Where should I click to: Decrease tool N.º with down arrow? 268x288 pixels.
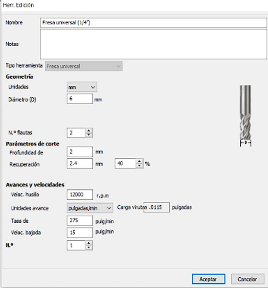[x=89, y=248]
